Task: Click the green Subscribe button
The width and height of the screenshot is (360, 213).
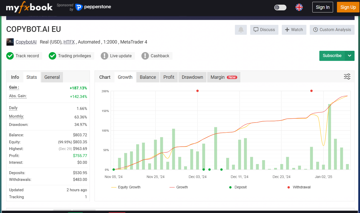Action: click(332, 56)
